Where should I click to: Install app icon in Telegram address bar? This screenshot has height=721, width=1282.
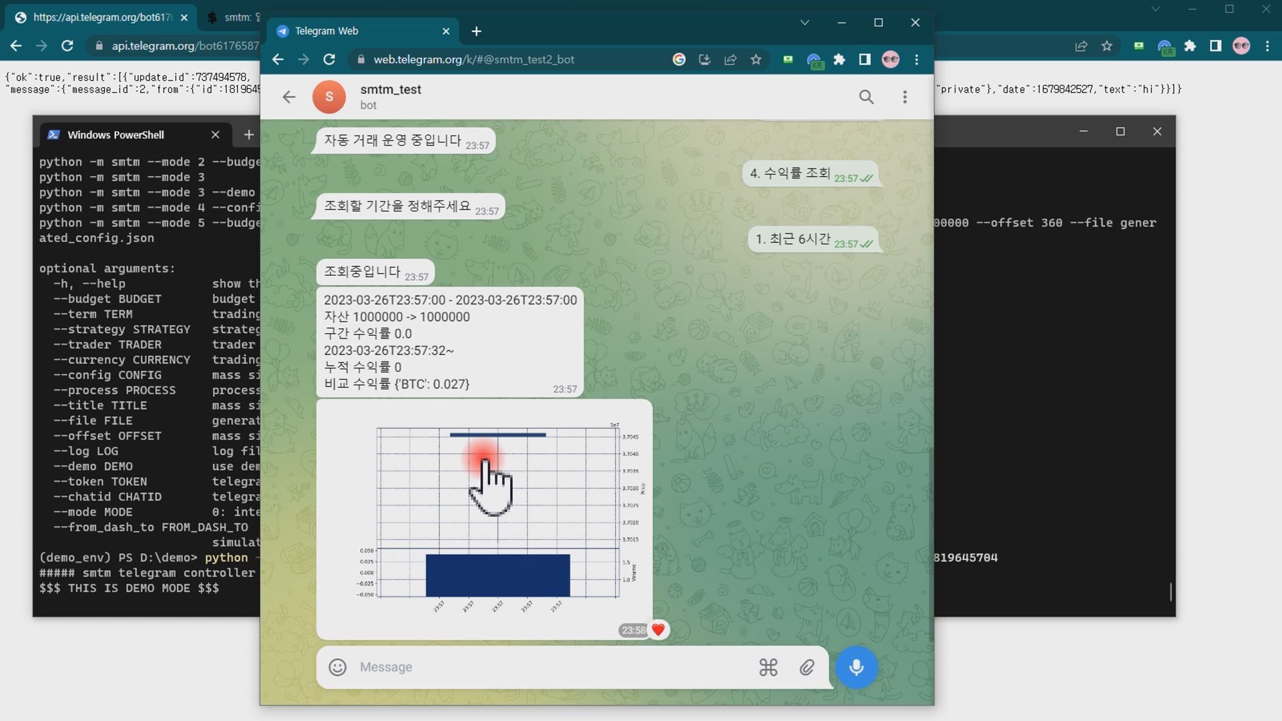point(704,59)
